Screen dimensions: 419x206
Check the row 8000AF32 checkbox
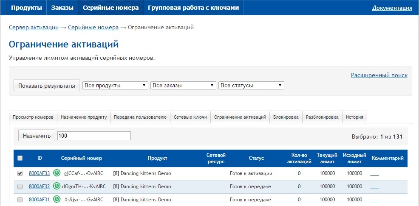[x=20, y=187]
